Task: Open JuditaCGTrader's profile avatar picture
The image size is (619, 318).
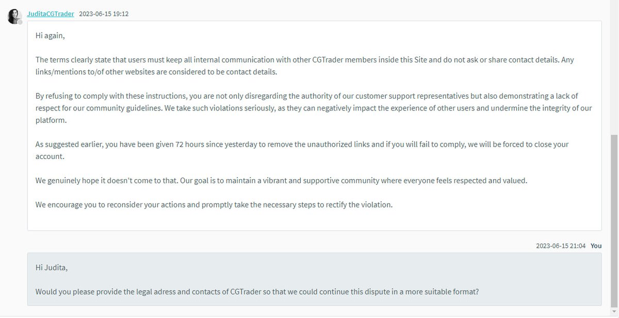Action: (x=14, y=16)
